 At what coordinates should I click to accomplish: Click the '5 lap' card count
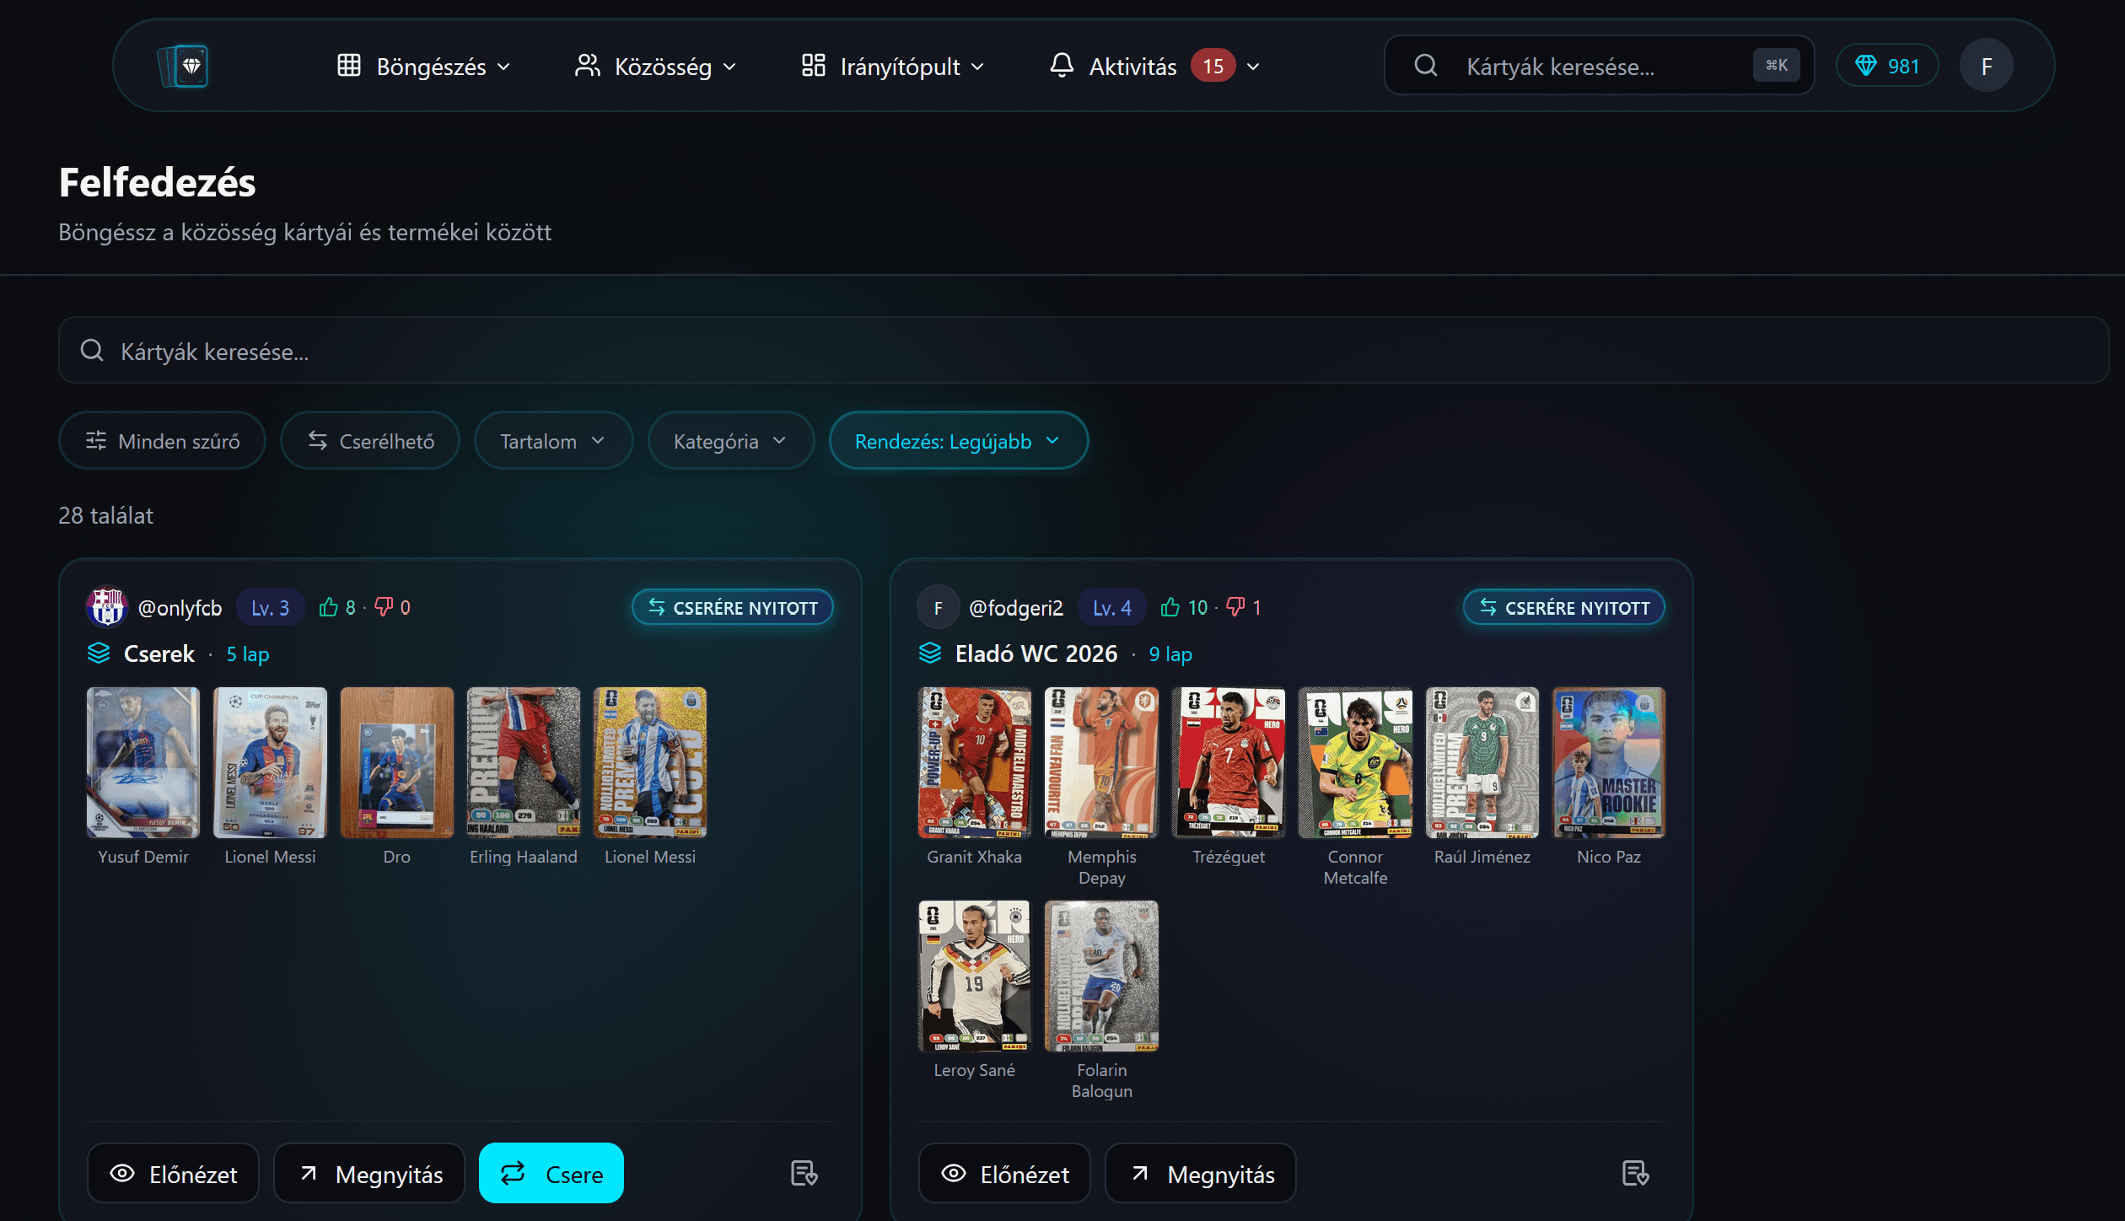click(248, 654)
